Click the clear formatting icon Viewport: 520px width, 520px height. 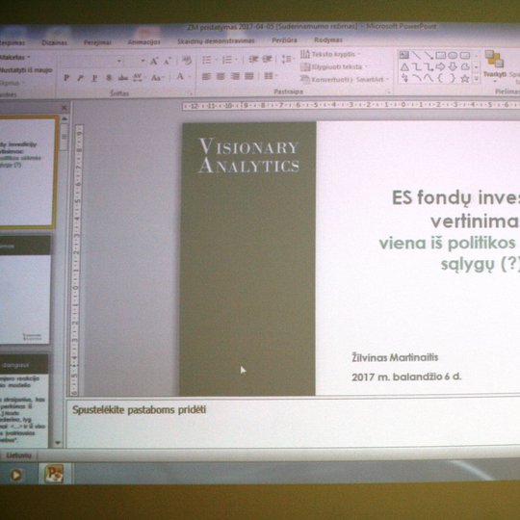(187, 61)
